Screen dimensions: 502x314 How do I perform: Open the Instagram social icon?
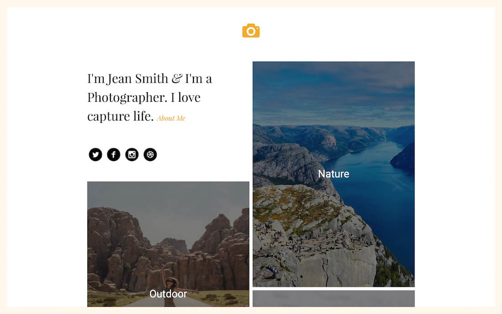pyautogui.click(x=132, y=155)
